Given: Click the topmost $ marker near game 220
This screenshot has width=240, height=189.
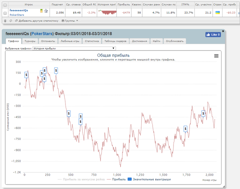Looking at the screenshot, I should [45, 70].
